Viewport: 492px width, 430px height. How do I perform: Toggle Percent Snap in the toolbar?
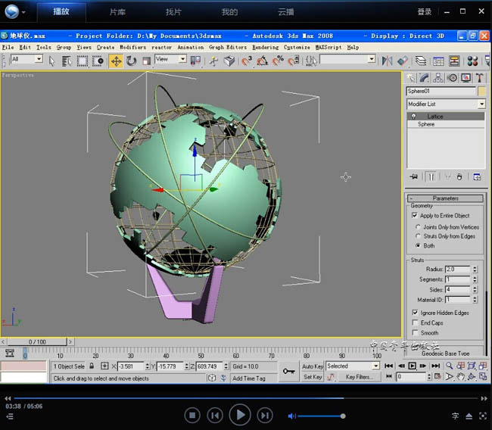tap(278, 61)
